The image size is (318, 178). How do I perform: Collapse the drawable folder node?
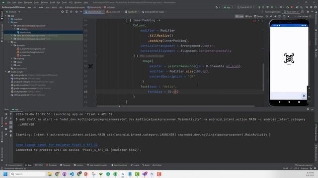[x=12, y=45]
